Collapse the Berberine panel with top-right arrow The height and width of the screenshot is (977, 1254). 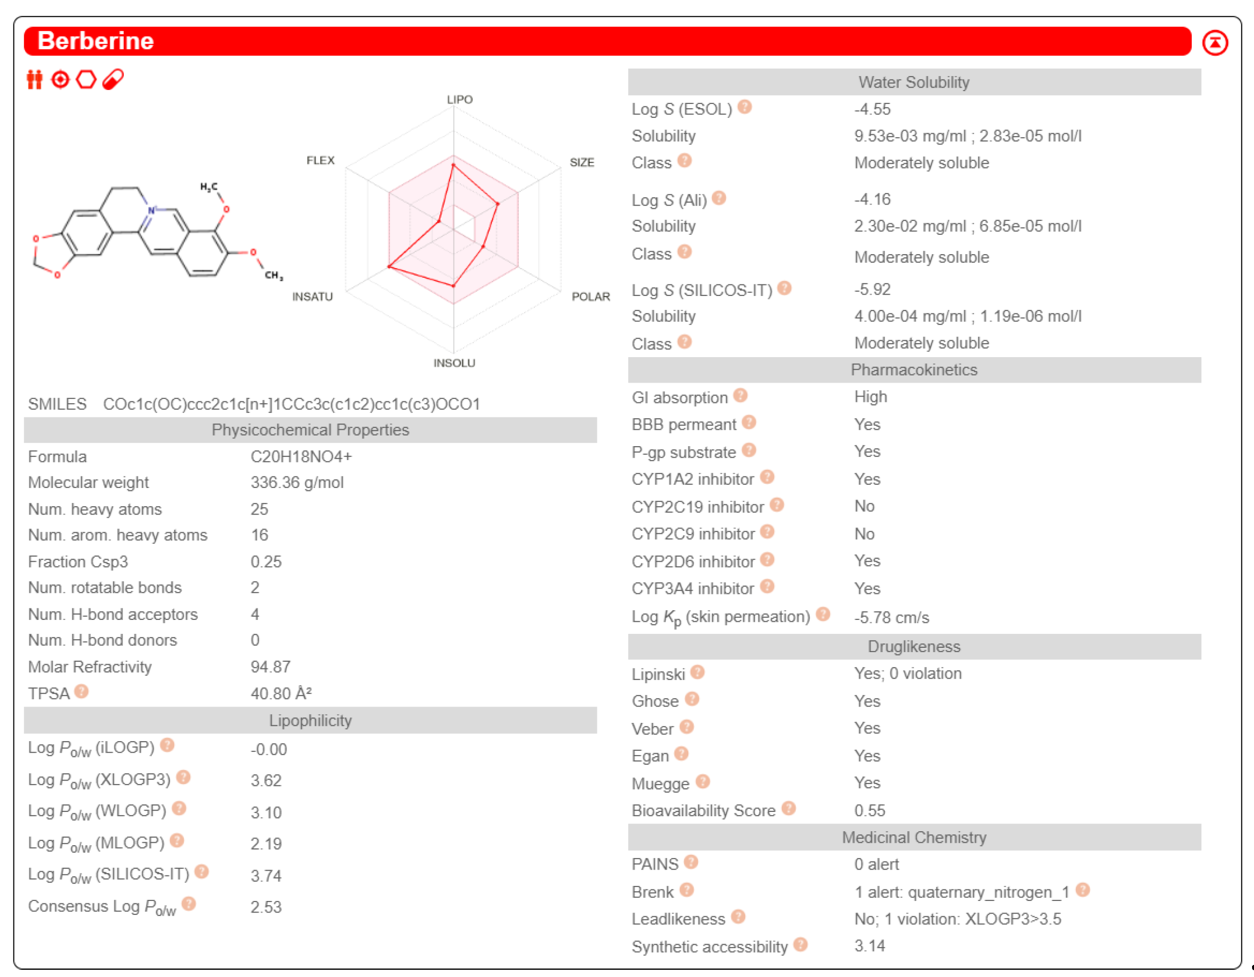pos(1215,43)
